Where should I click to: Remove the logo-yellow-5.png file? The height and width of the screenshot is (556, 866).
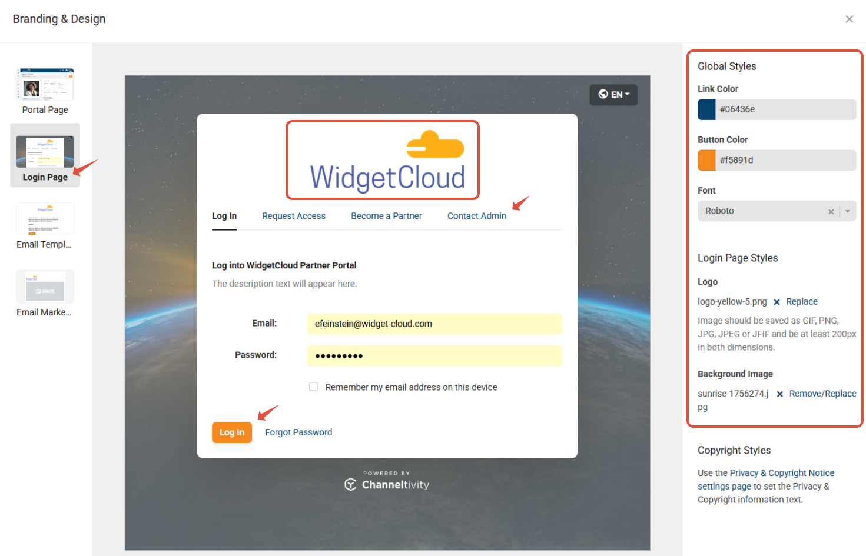point(777,302)
